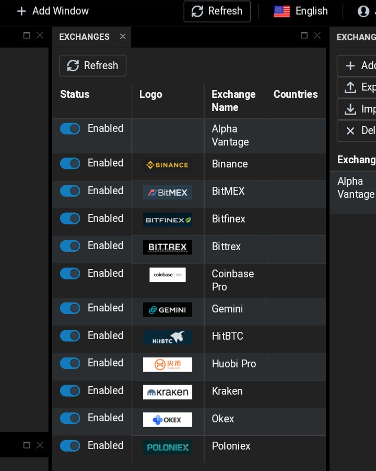The image size is (376, 471).
Task: Click the Logo column header
Action: point(150,94)
